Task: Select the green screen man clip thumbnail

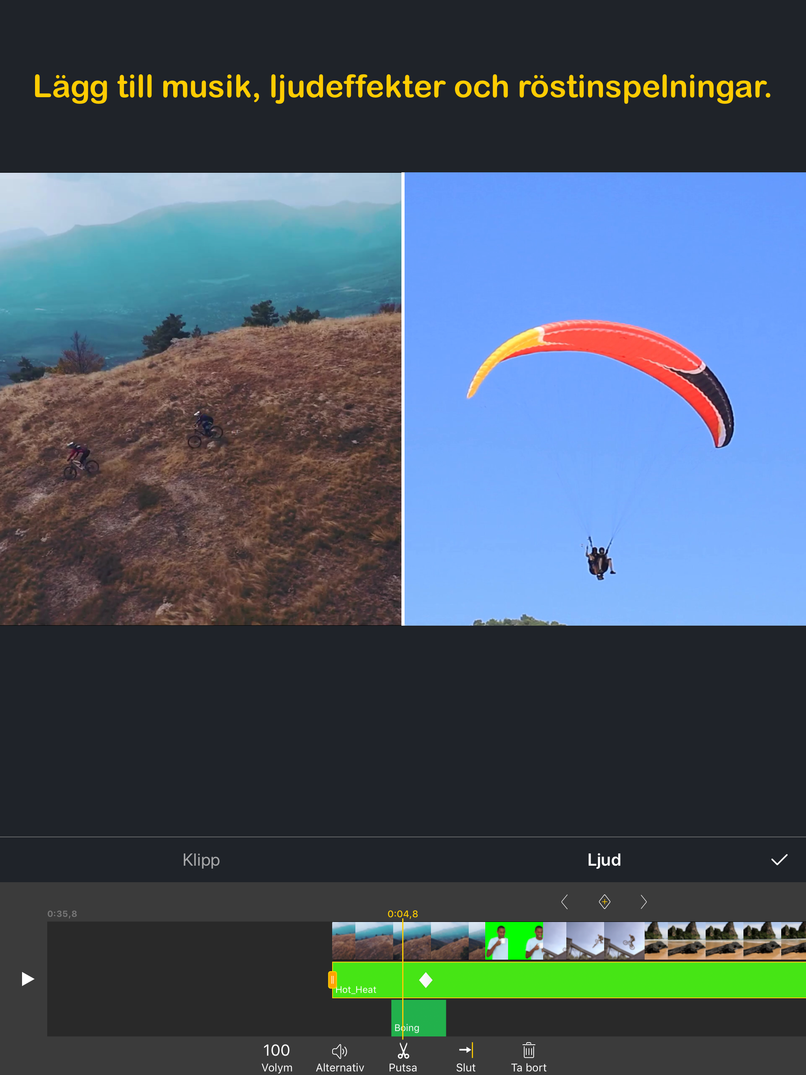Action: 514,941
